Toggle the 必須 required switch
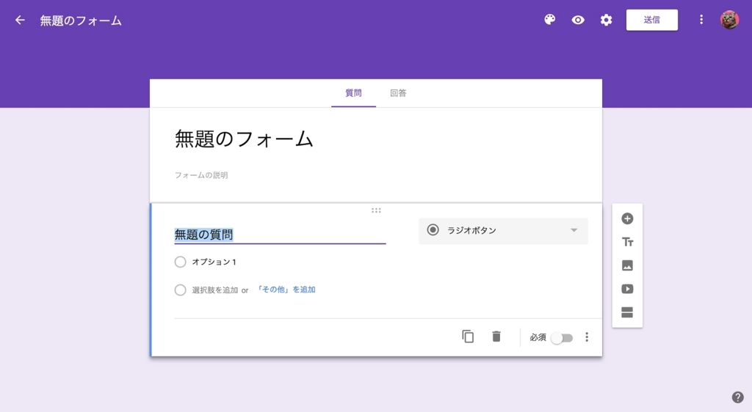This screenshot has height=412, width=752. click(x=562, y=338)
